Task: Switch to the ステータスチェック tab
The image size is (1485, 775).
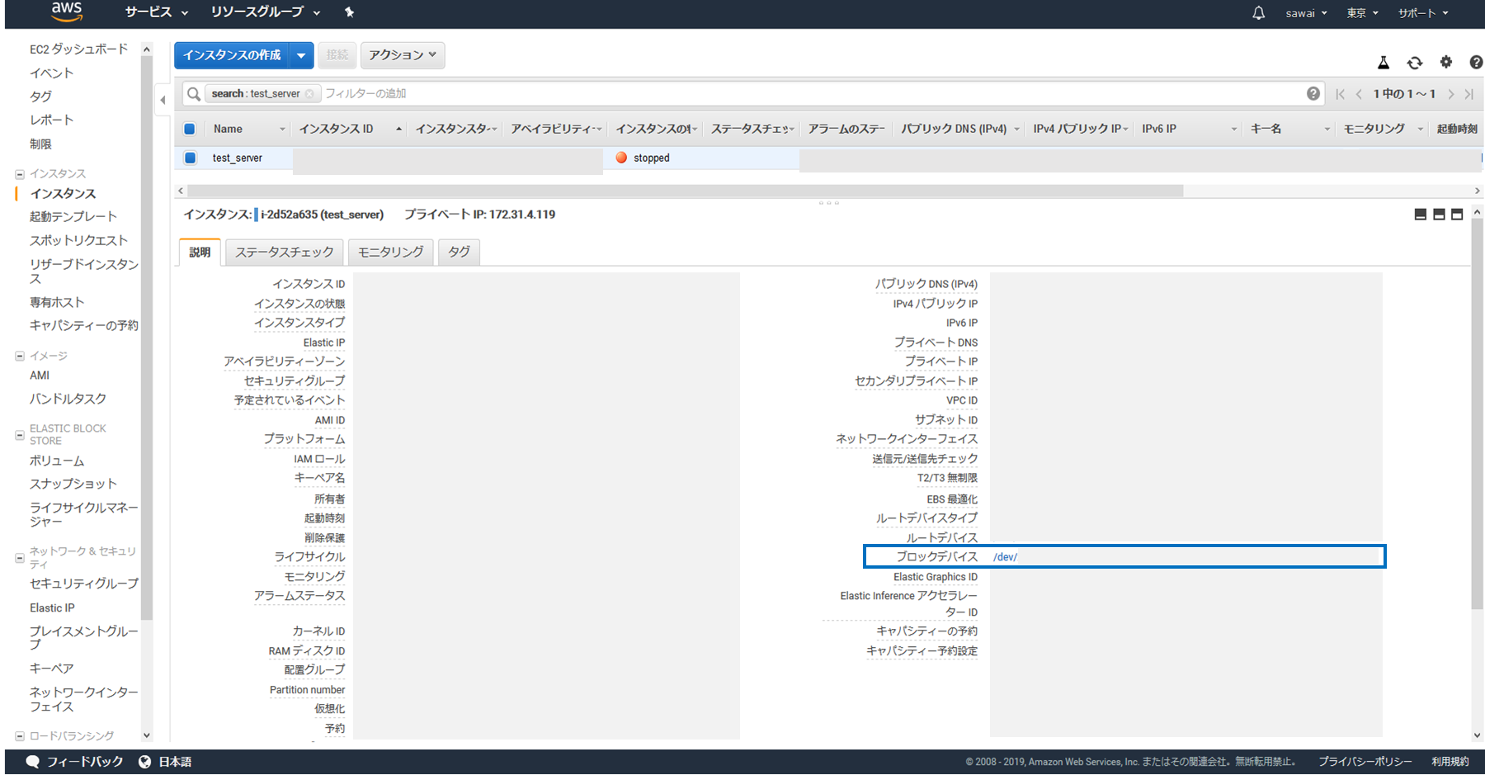Action: [285, 252]
